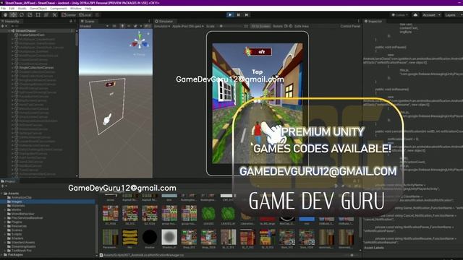
Task: Select the combined Transform tool
Action: click(x=46, y=14)
